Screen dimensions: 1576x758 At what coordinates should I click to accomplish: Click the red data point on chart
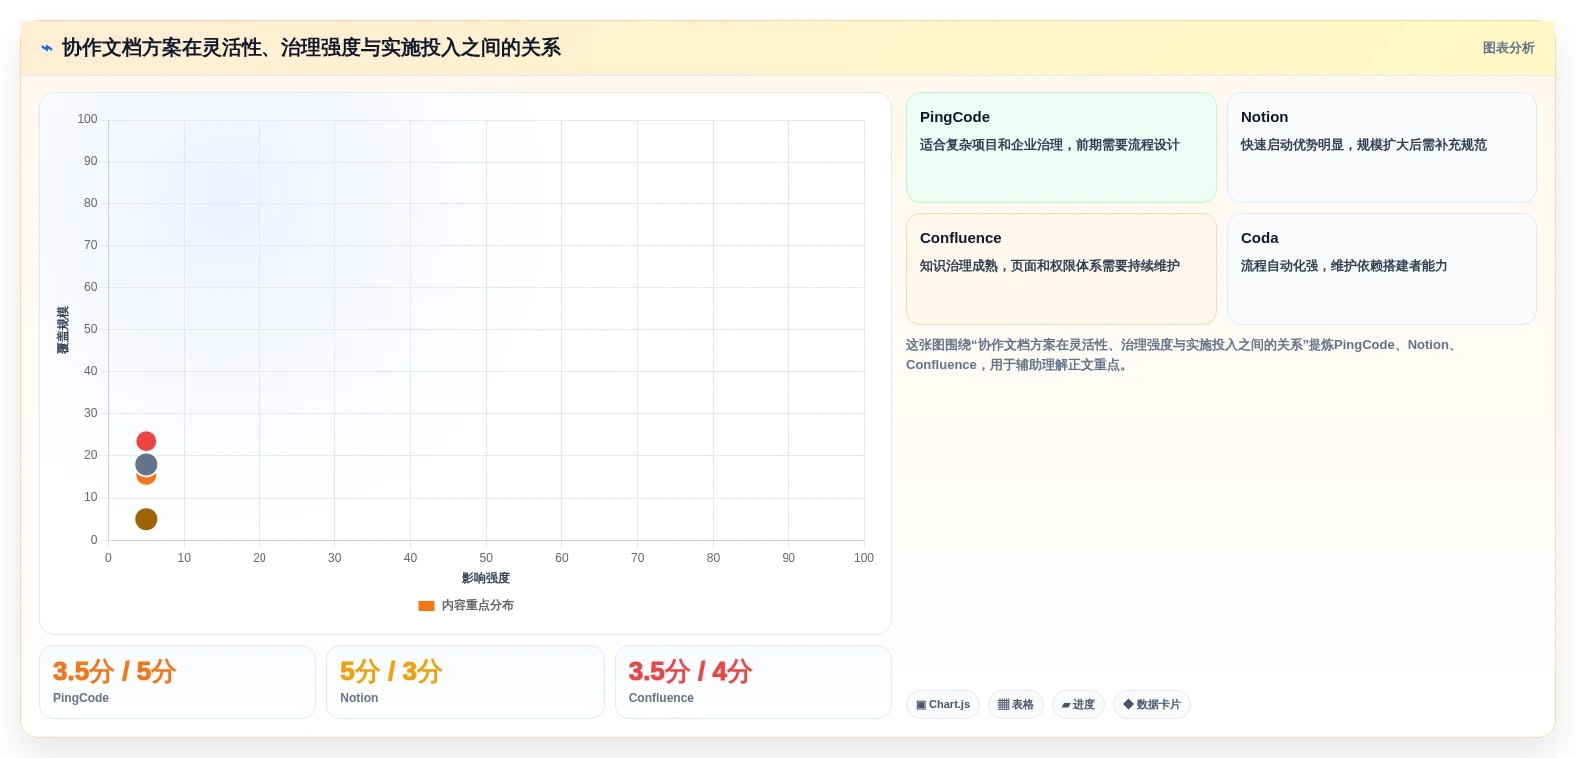pos(146,441)
